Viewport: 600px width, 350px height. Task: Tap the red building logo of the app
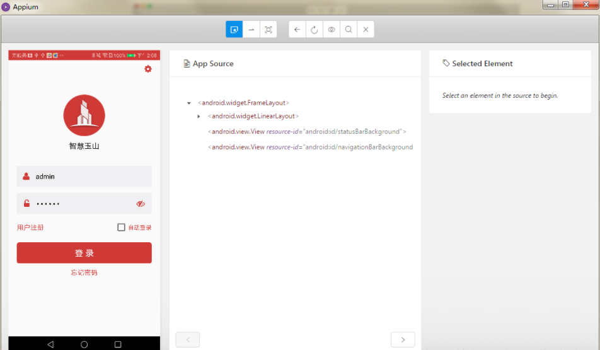click(x=84, y=115)
